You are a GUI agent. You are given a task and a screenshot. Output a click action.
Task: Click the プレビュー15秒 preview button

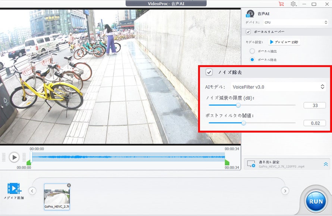[285, 42]
